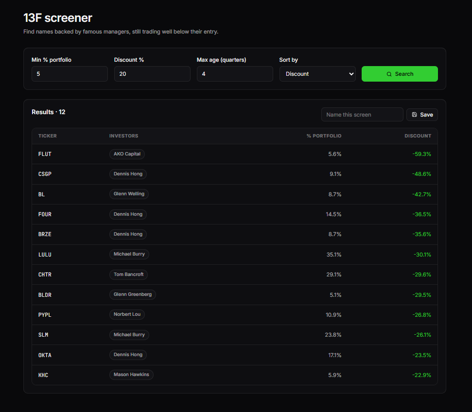Click the -42.7% discount value

click(421, 194)
